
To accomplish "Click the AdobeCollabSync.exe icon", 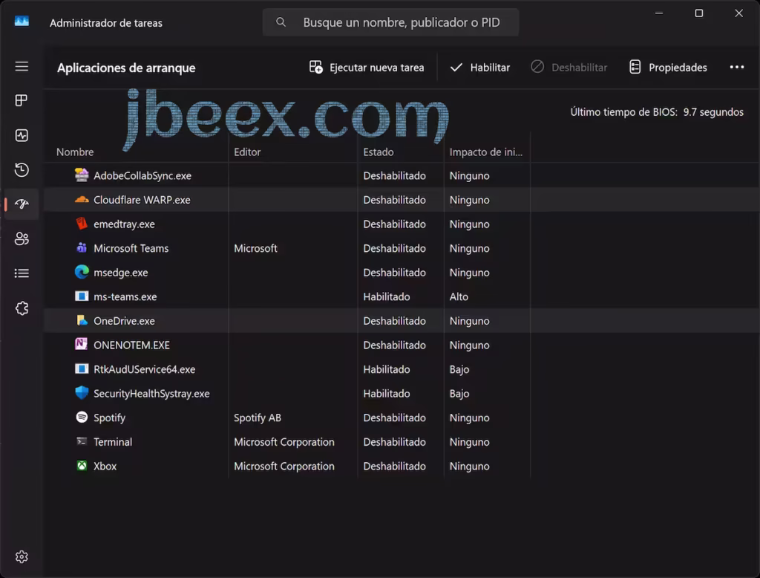I will 82,175.
